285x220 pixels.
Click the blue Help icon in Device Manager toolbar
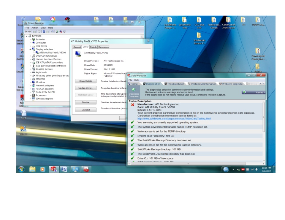click(x=44, y=31)
